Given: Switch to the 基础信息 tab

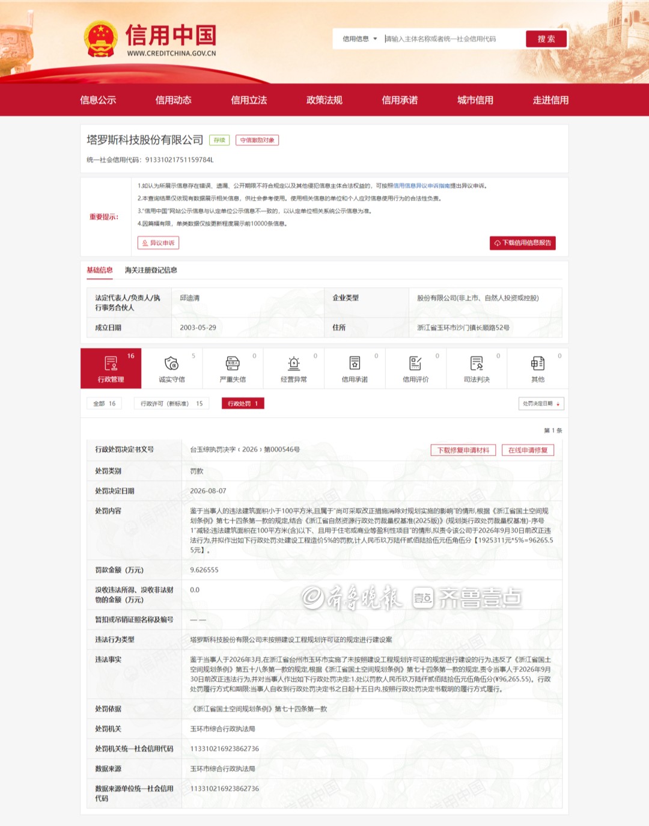Looking at the screenshot, I should 100,270.
